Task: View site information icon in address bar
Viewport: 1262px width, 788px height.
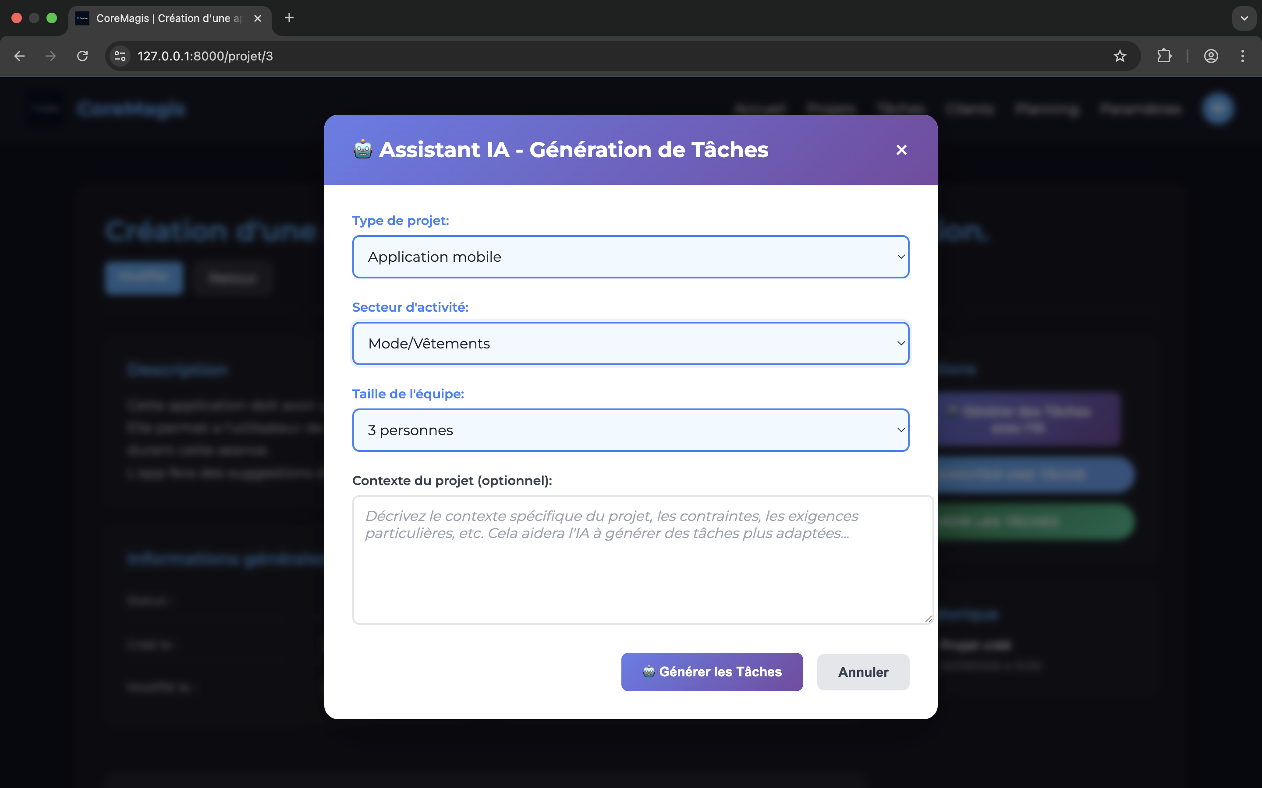Action: [x=121, y=56]
